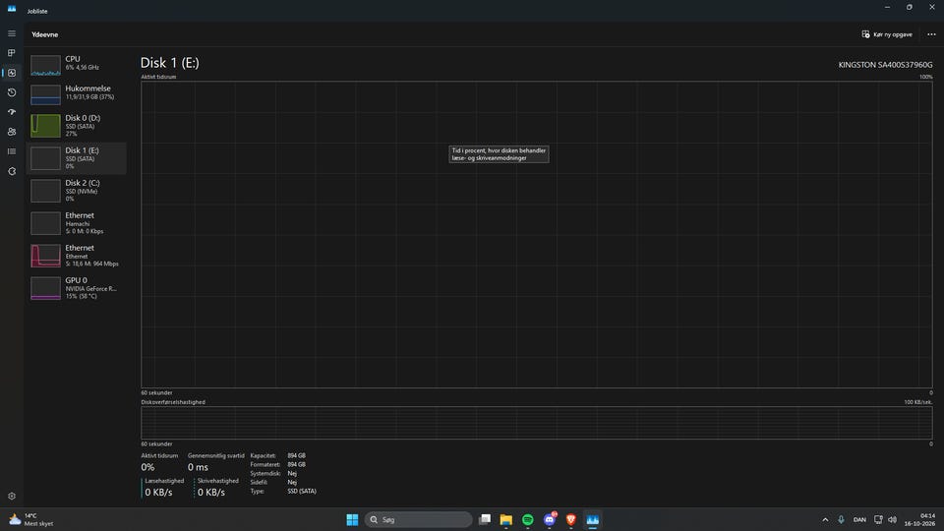Open the Details page icon

[x=12, y=151]
